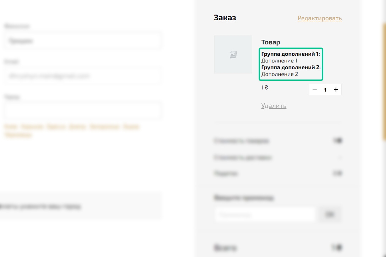386x257 pixels.
Task: Select the Дополнение 2 option text
Action: tap(280, 74)
